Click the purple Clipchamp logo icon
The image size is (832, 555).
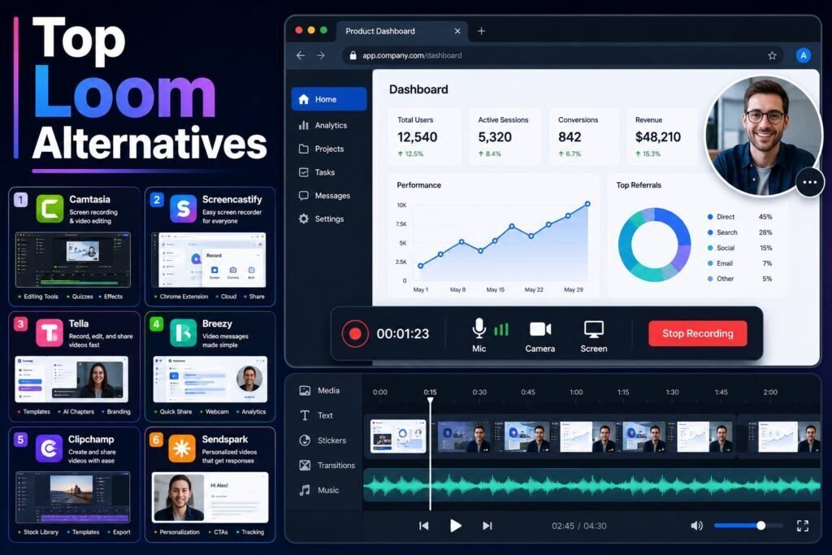(x=50, y=449)
